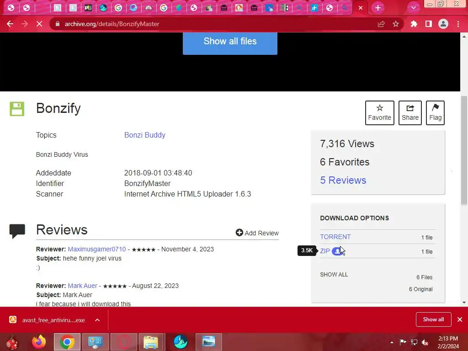View site information lock icon
Viewport: 468px width, 351px height.
(x=57, y=24)
